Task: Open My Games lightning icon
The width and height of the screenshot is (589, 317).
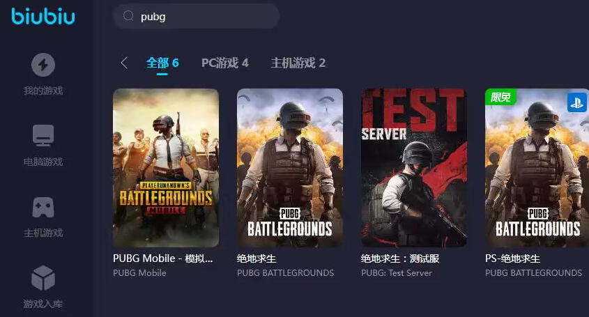Action: click(43, 65)
